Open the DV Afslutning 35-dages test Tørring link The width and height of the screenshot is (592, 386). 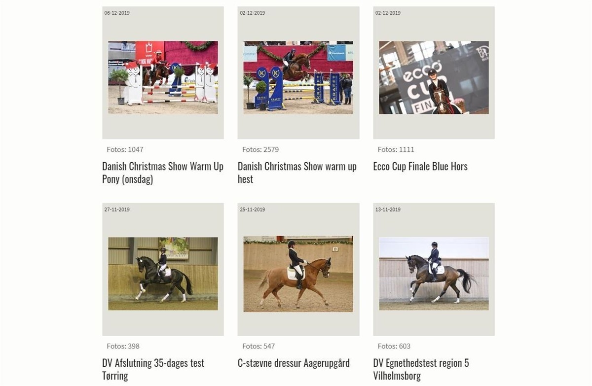click(153, 369)
